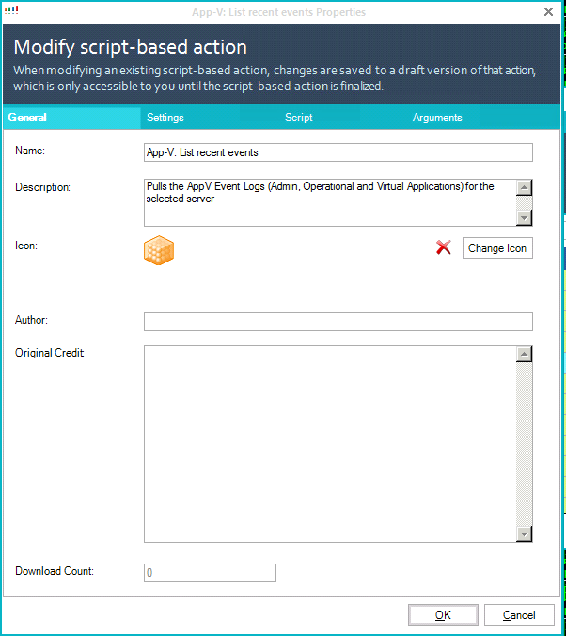Confirm changes with the OK button
This screenshot has height=636, width=566.
[x=443, y=615]
